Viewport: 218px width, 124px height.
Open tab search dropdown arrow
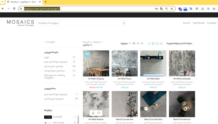[2, 2]
